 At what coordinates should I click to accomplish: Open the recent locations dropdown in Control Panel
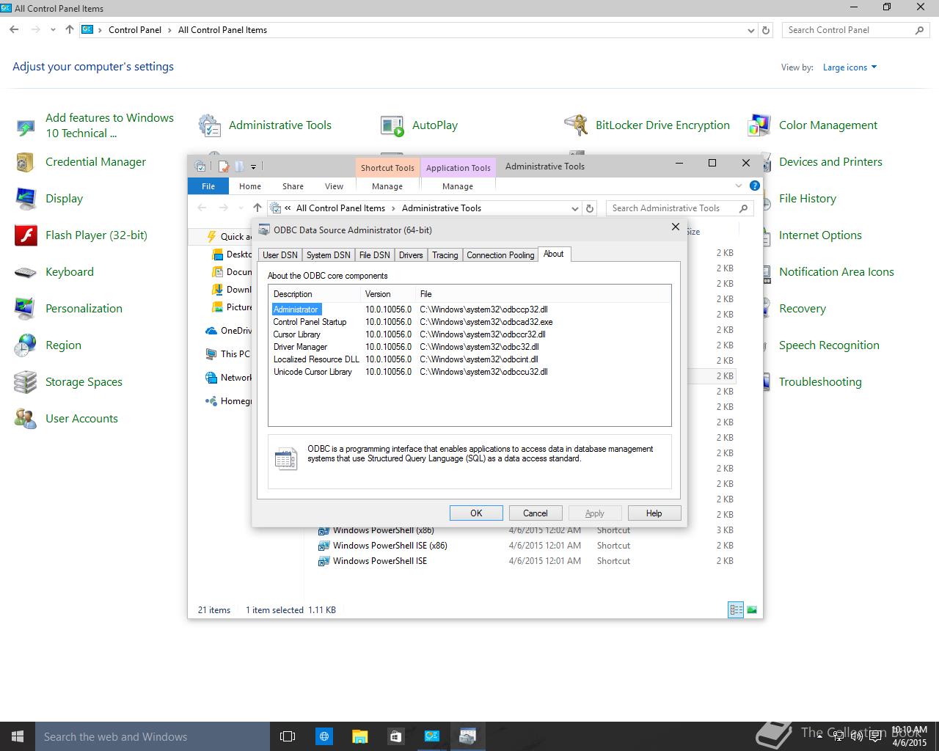click(53, 30)
